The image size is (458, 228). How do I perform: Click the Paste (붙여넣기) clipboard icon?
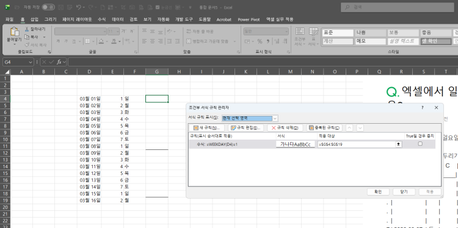coord(14,32)
